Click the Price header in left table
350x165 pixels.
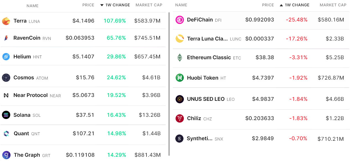click(x=88, y=5)
